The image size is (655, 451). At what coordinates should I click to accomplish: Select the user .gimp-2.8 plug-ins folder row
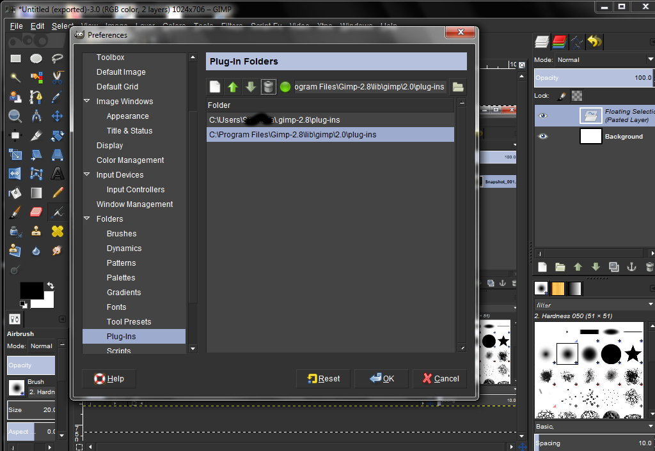pyautogui.click(x=330, y=119)
